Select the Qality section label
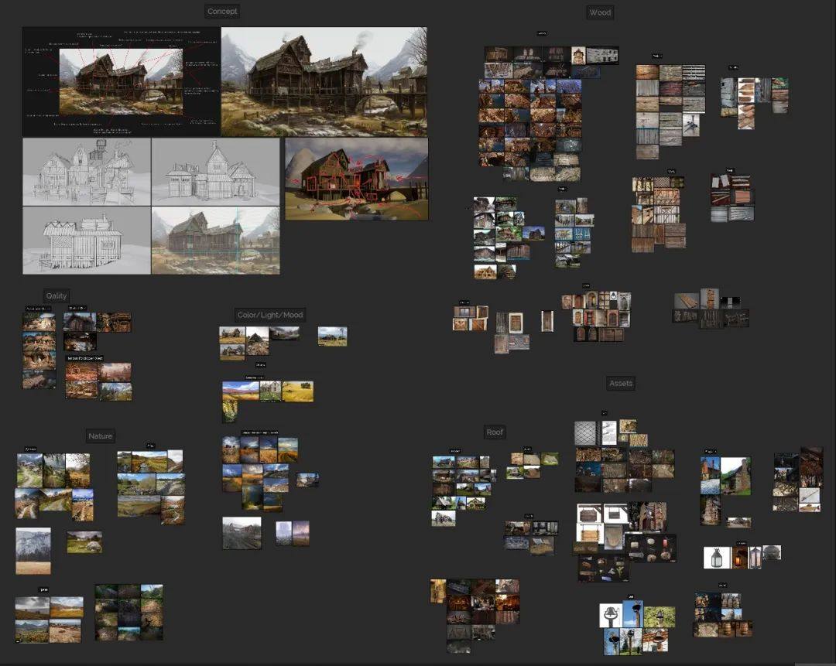 point(57,296)
